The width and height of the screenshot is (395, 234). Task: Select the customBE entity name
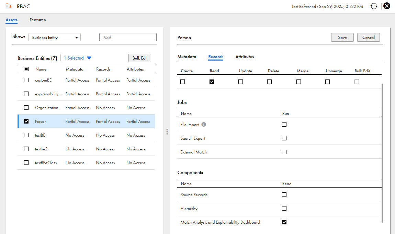point(43,80)
